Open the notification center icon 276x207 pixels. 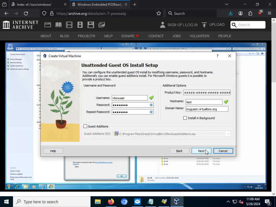click(268, 202)
